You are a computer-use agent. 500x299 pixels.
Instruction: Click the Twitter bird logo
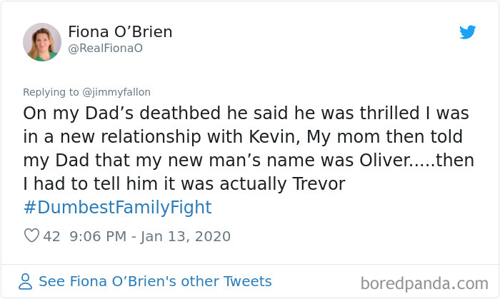[x=468, y=32]
